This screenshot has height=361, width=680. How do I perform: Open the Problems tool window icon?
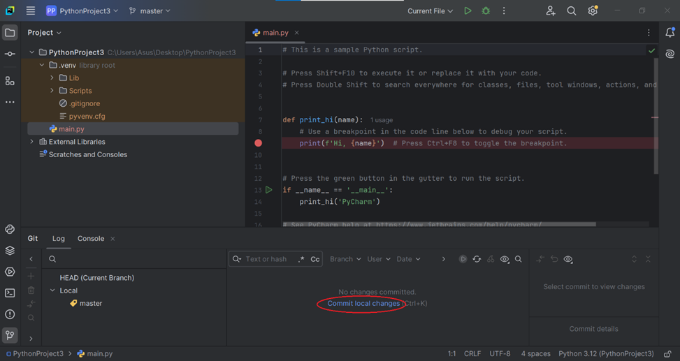pyautogui.click(x=10, y=314)
